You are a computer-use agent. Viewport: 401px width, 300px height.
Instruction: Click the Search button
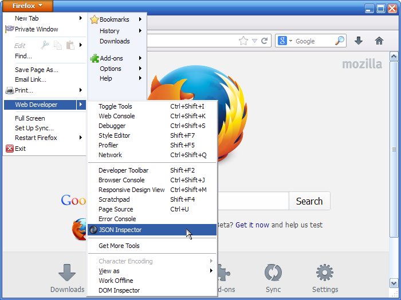point(309,201)
